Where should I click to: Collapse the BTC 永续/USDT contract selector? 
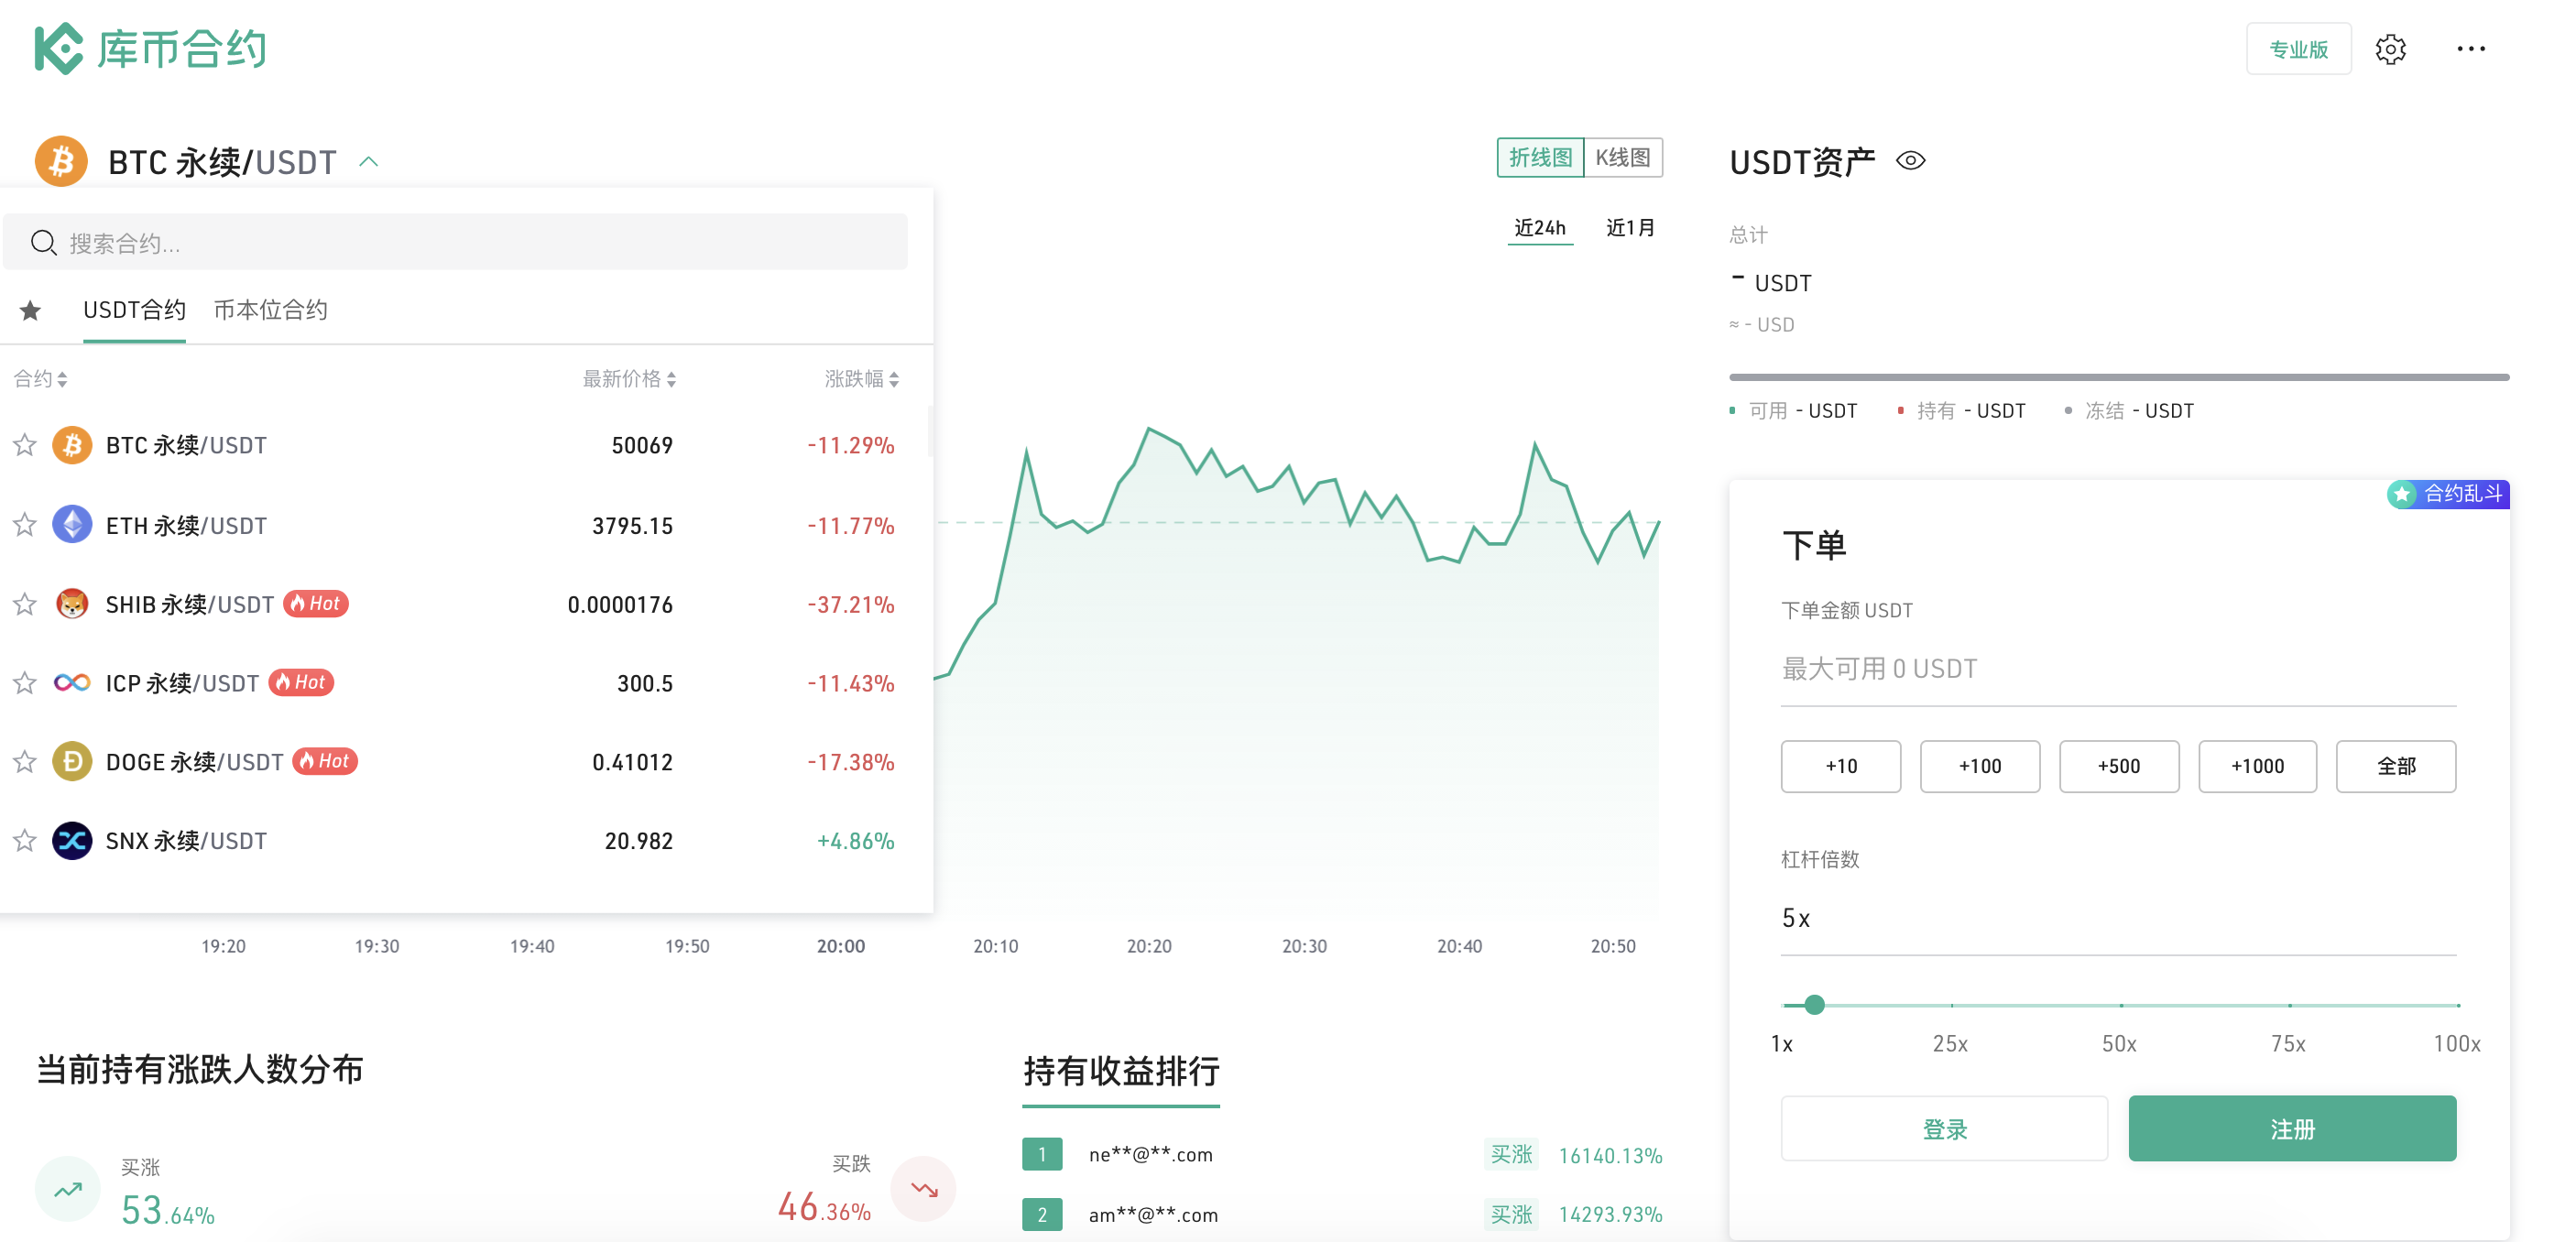tap(368, 162)
